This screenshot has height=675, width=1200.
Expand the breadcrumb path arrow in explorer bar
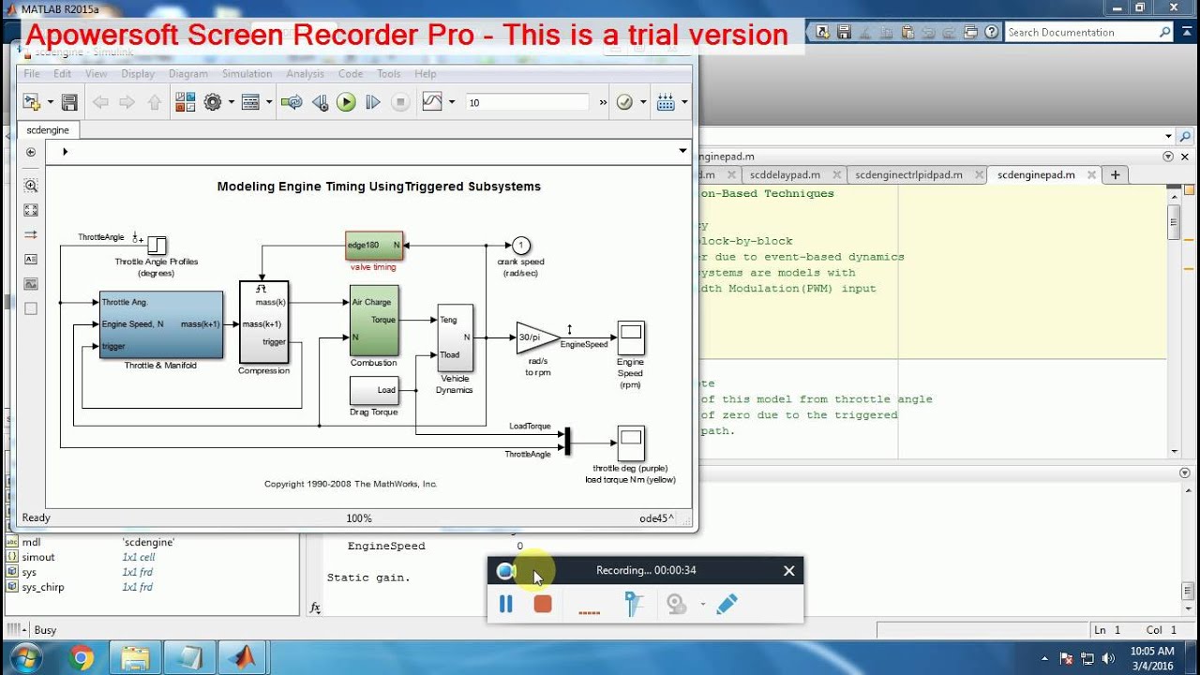(65, 152)
